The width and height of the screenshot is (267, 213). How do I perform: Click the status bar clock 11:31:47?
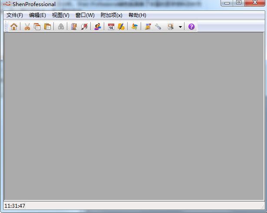tap(15, 206)
